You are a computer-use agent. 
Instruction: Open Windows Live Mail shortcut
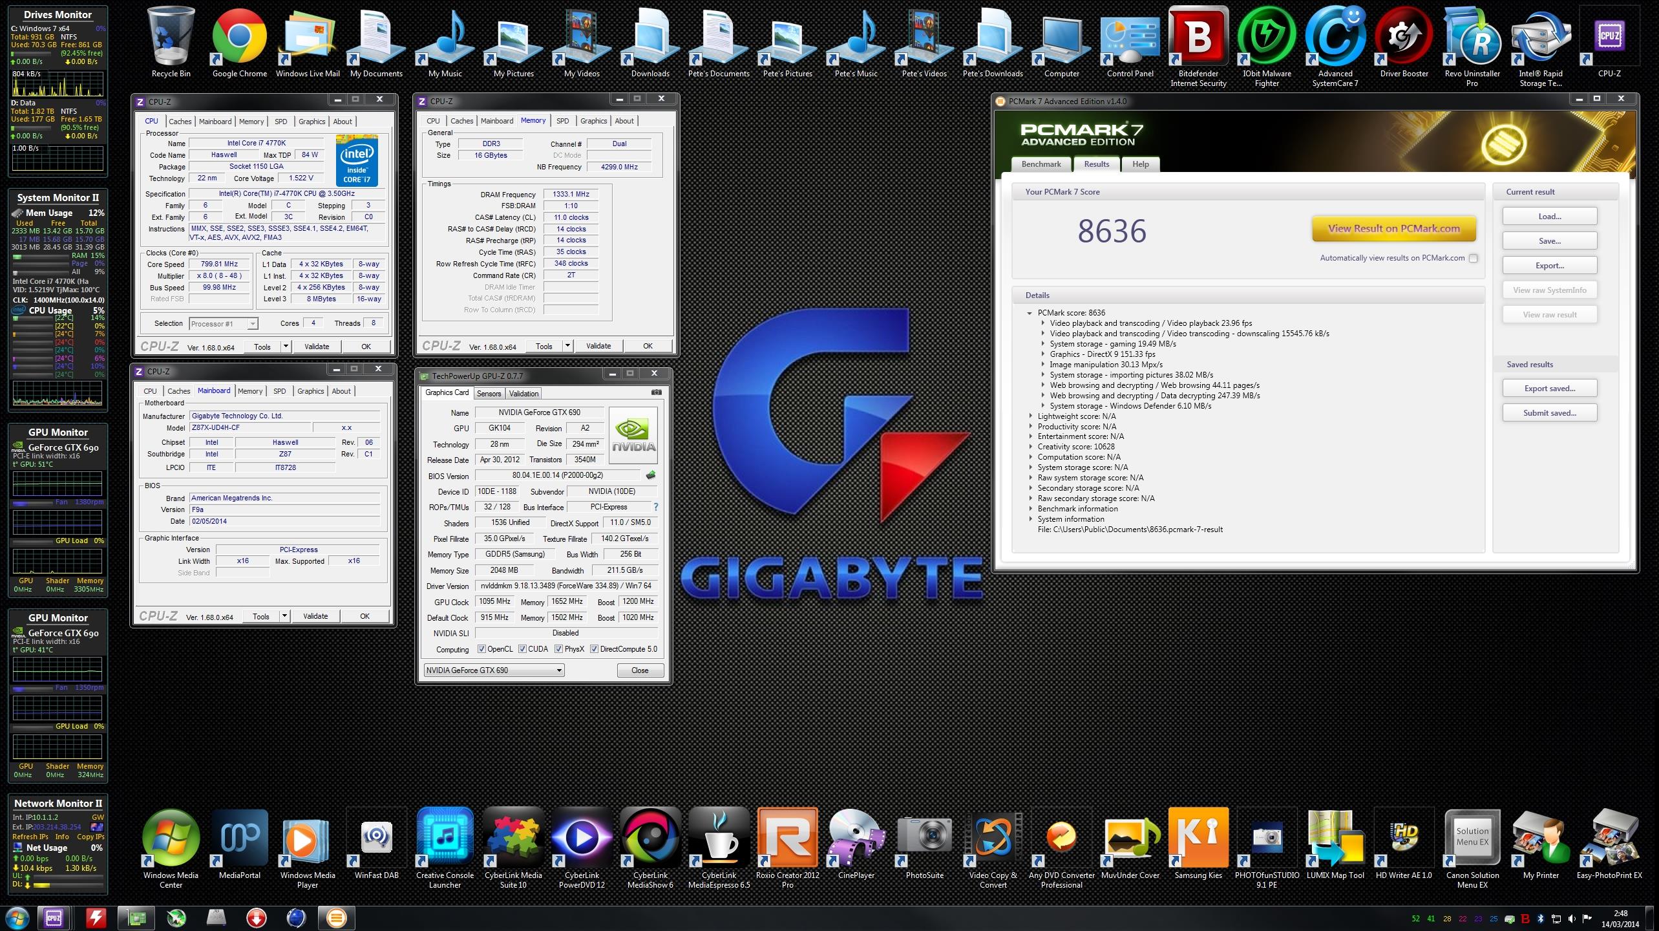coord(308,42)
